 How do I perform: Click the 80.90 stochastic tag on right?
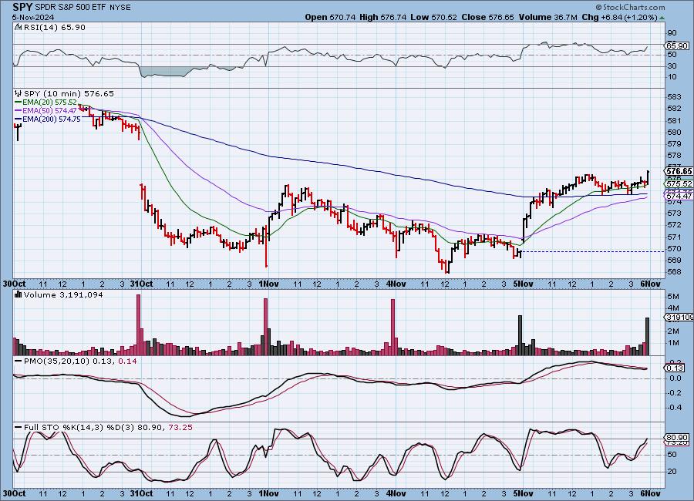click(677, 437)
